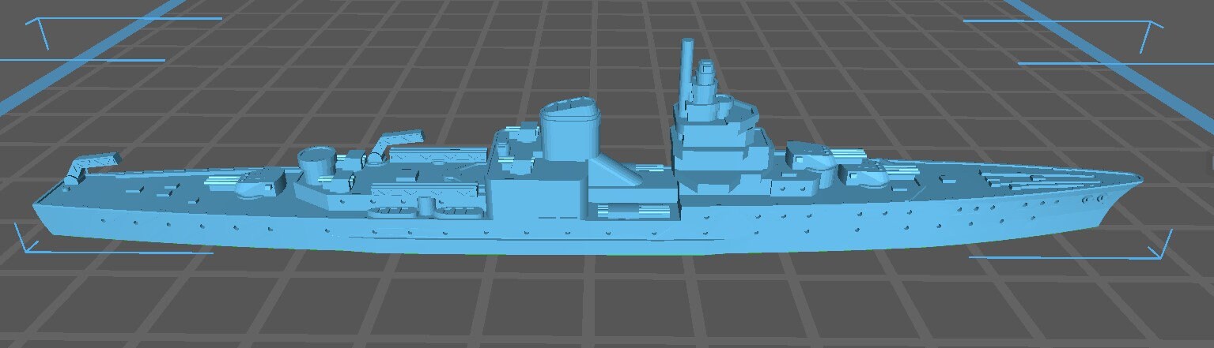Image resolution: width=1214 pixels, height=348 pixels.
Task: Select the forward main gun turret
Action: (x=811, y=158)
